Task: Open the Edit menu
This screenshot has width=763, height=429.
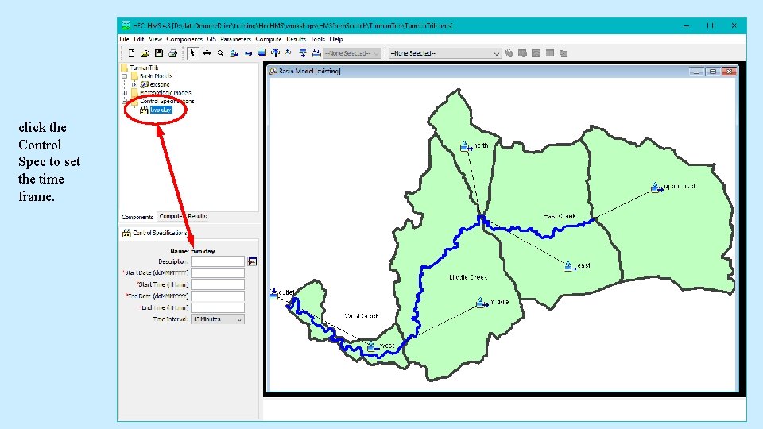Action: click(x=139, y=39)
